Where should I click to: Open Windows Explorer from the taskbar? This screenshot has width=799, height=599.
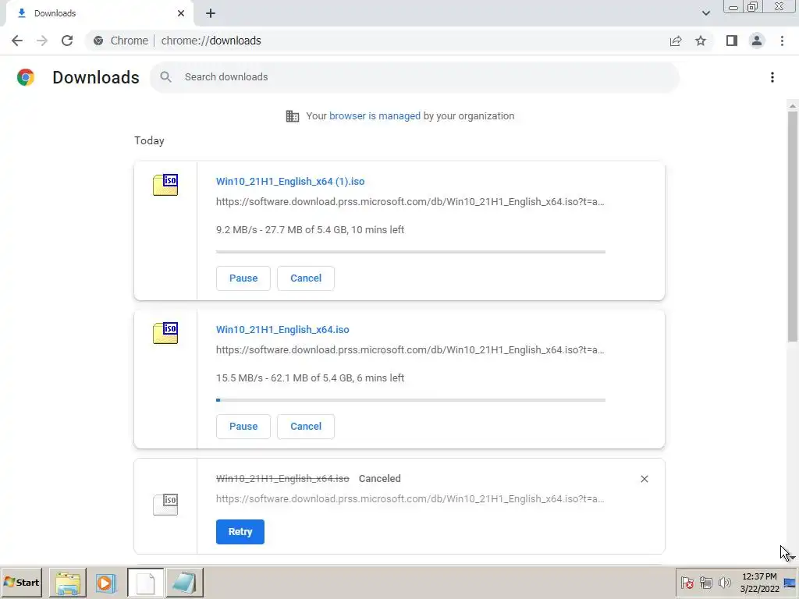pyautogui.click(x=68, y=583)
